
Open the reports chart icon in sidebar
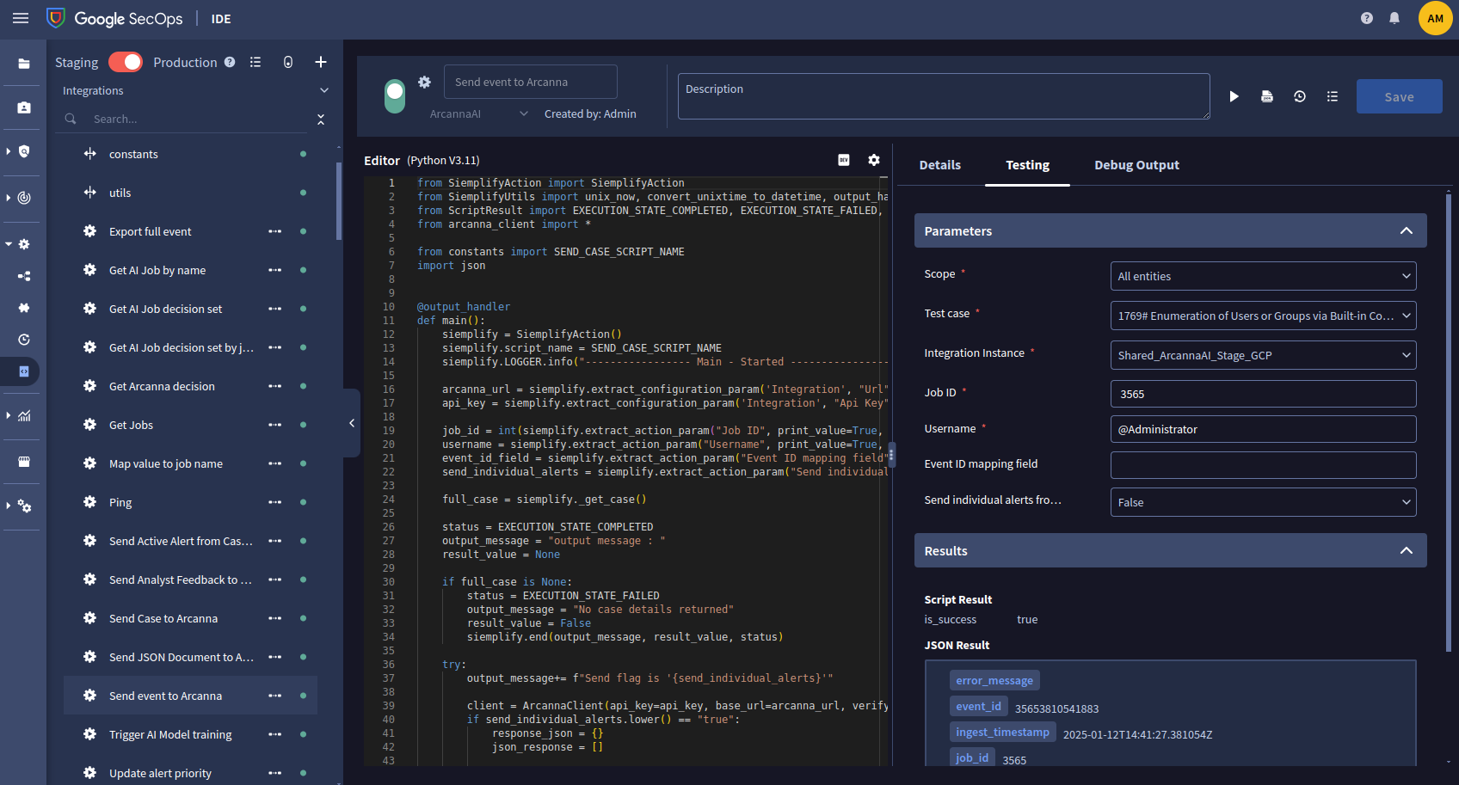[24, 416]
